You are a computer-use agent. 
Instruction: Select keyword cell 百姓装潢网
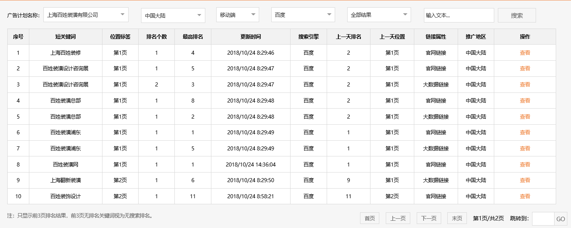pyautogui.click(x=65, y=164)
